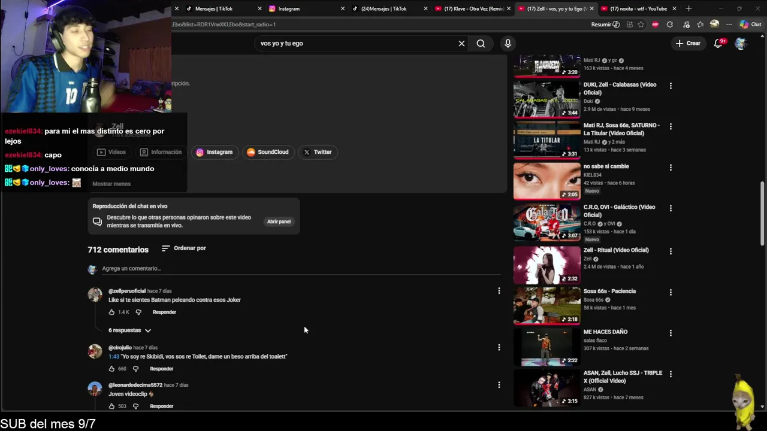Image resolution: width=767 pixels, height=431 pixels.
Task: Open the Copilot Chat button
Action: tap(750, 25)
